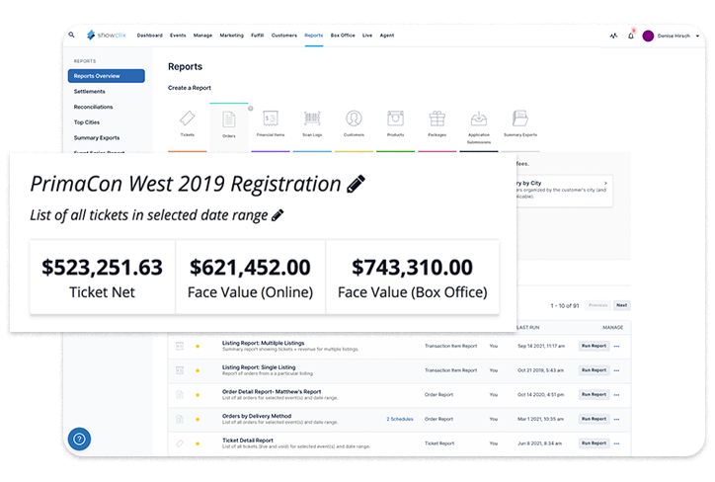The width and height of the screenshot is (715, 482).
Task: Open the help question mark button
Action: tap(79, 439)
